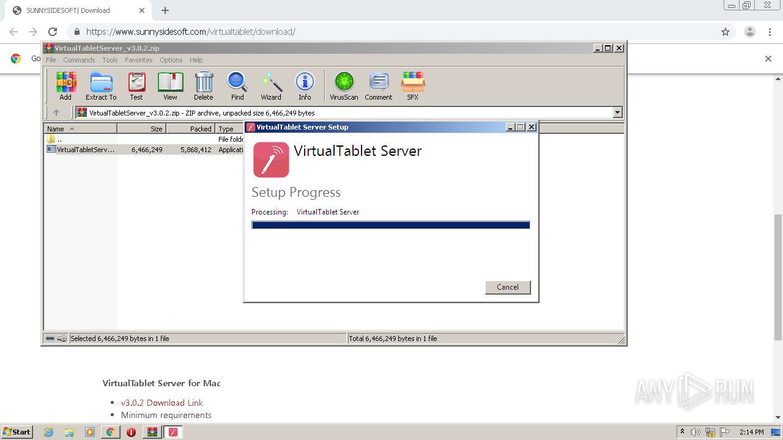783x440 pixels.
Task: Select the VirtualTabletServ... file row
Action: 144,150
